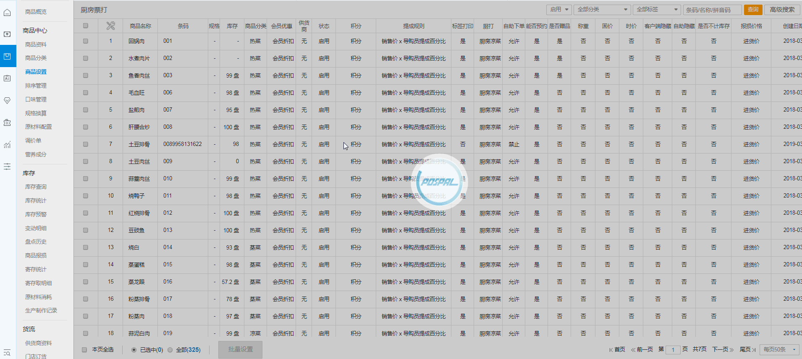Click the page number input box
Image resolution: width=802 pixels, height=359 pixels.
673,349
